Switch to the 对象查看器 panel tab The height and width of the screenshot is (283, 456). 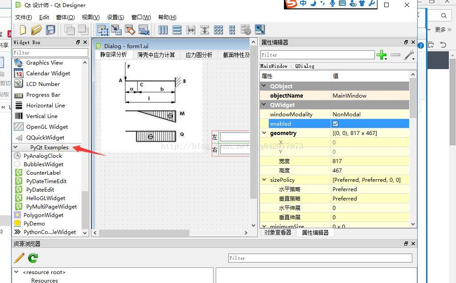(x=278, y=232)
